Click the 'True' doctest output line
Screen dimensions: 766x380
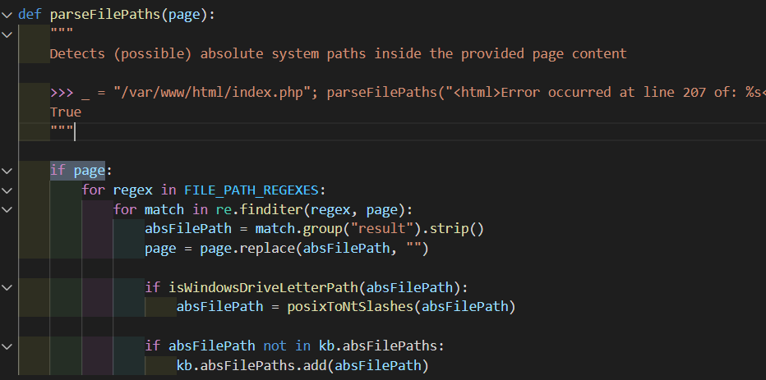click(x=66, y=112)
